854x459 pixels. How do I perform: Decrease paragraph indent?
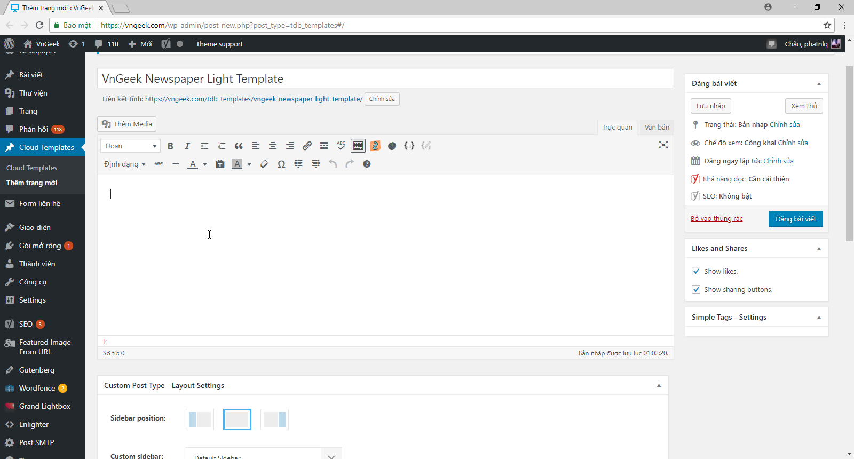[298, 164]
